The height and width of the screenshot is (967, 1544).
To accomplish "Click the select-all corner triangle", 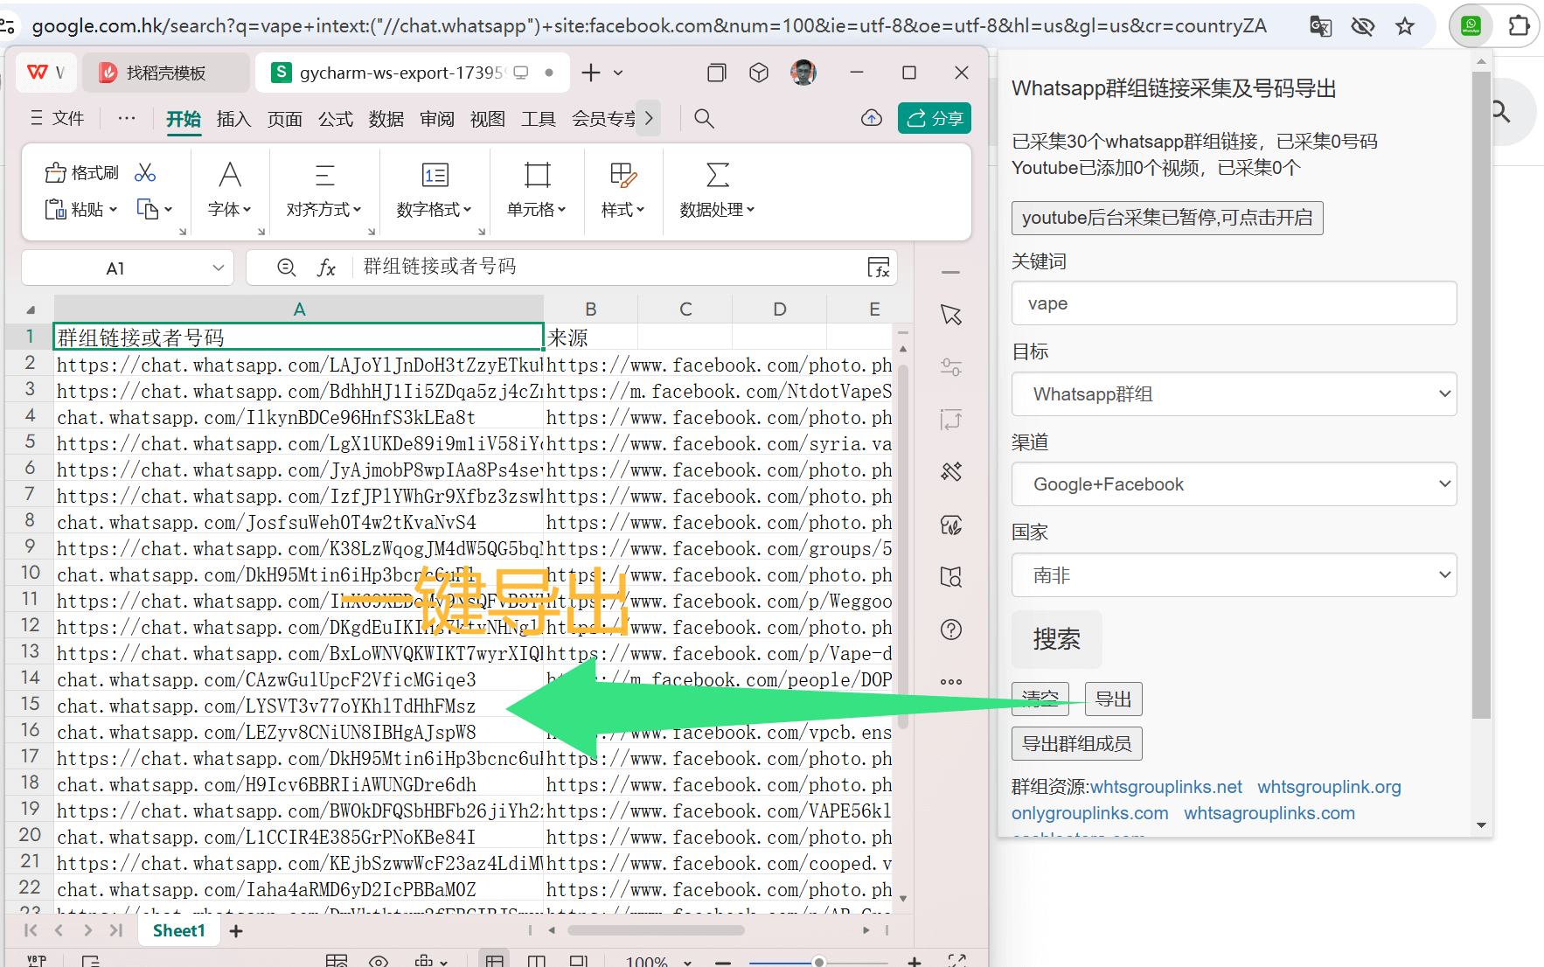I will tap(31, 310).
